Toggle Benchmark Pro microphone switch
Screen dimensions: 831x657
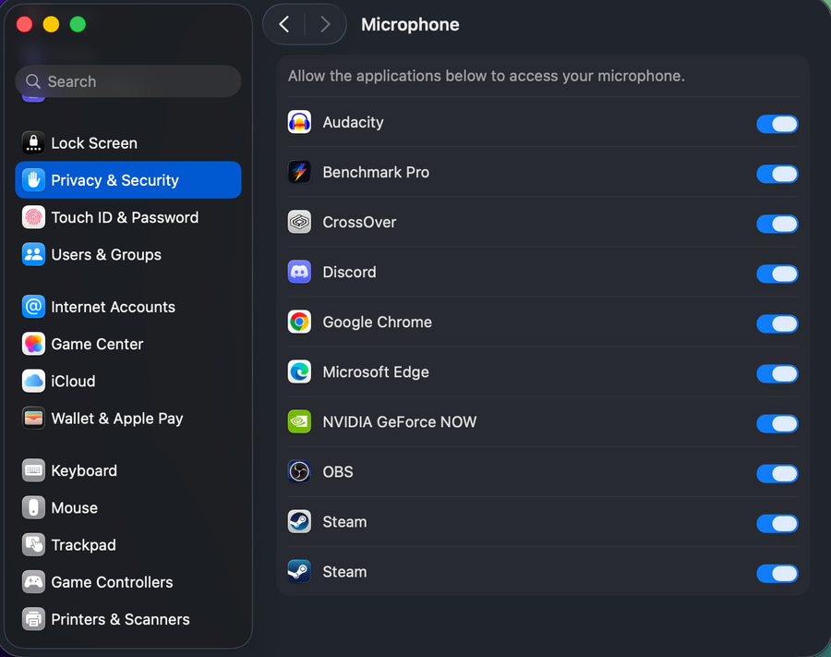pyautogui.click(x=777, y=174)
